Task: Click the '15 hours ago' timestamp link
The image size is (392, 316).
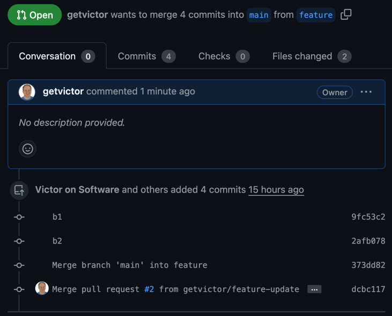Action: pos(276,189)
